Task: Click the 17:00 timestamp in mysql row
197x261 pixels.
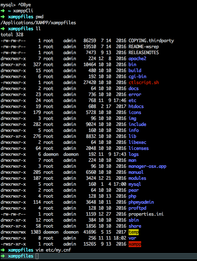Action: (120, 184)
